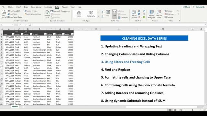Image resolution: width=207 pixels, height=116 pixels.
Task: Open the First Name filter dropdown
Action: (x=22, y=34)
